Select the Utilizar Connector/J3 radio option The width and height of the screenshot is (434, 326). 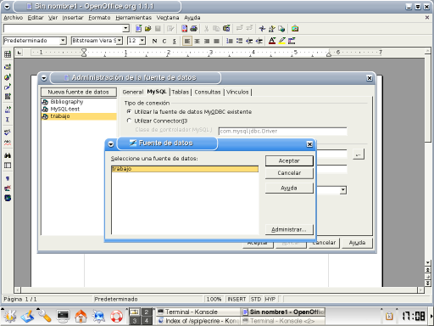click(x=129, y=121)
